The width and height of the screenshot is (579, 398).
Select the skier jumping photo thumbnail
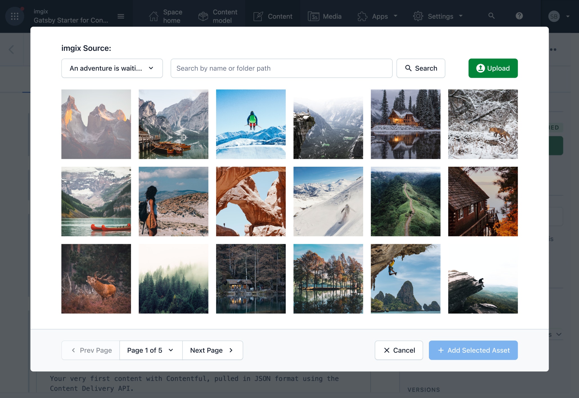[251, 124]
